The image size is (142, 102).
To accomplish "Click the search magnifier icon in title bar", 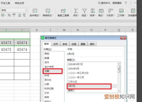I will (99, 3).
